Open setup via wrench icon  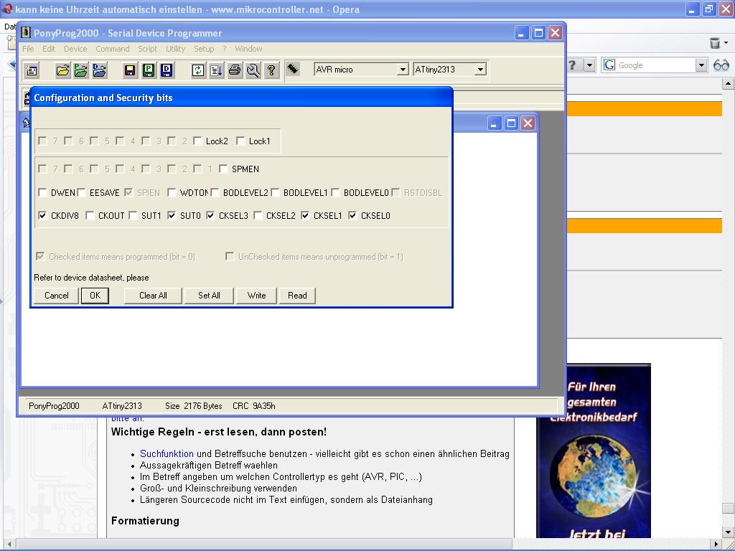[253, 70]
